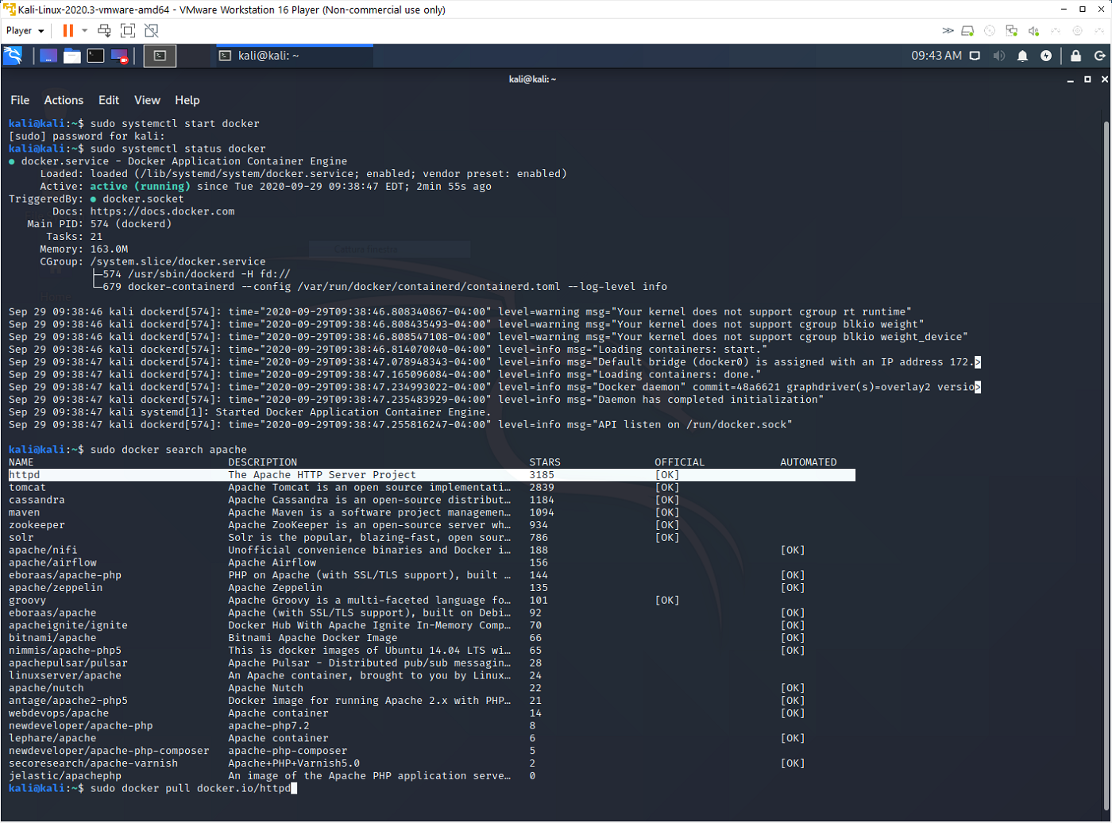
Task: Click the Help menu entry
Action: 187,100
